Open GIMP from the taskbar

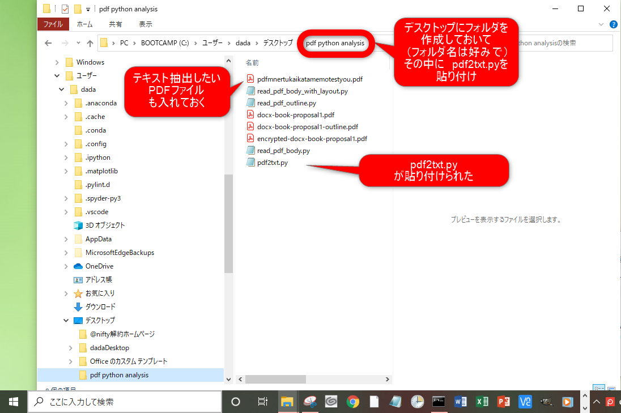pyautogui.click(x=547, y=402)
